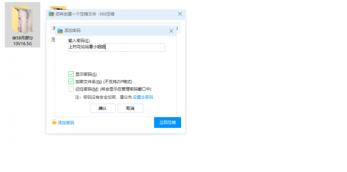Click the 添加密码 link at bottom left

(x=66, y=123)
